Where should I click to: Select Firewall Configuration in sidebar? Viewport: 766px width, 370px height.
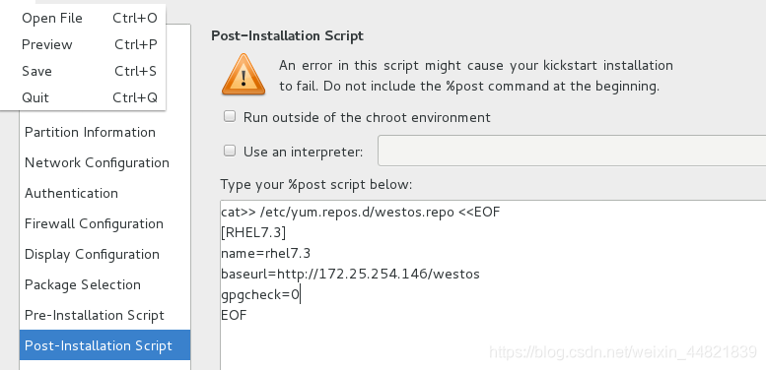(104, 223)
